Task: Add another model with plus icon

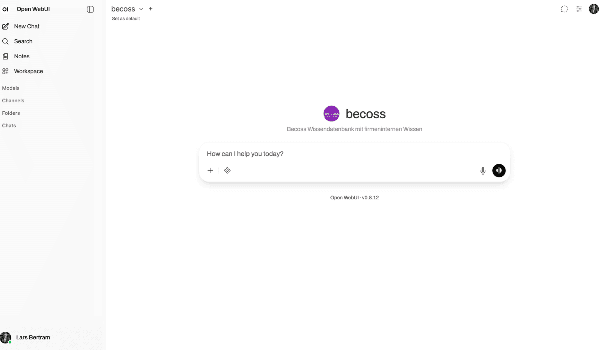Action: point(151,9)
